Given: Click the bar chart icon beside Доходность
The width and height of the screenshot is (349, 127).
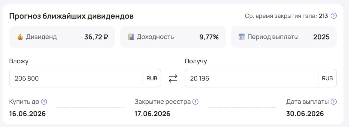Looking at the screenshot, I should 131,37.
